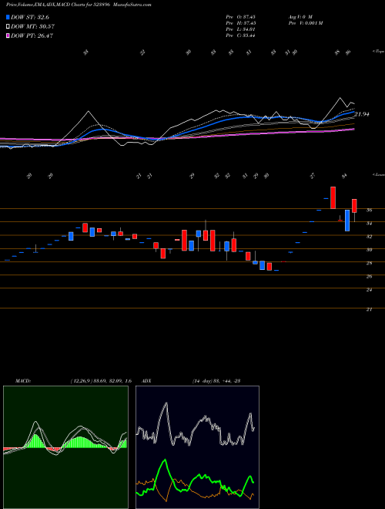Click the MACD panel title label
Image resolution: width=385 pixels, height=509 pixels.
click(x=22, y=381)
